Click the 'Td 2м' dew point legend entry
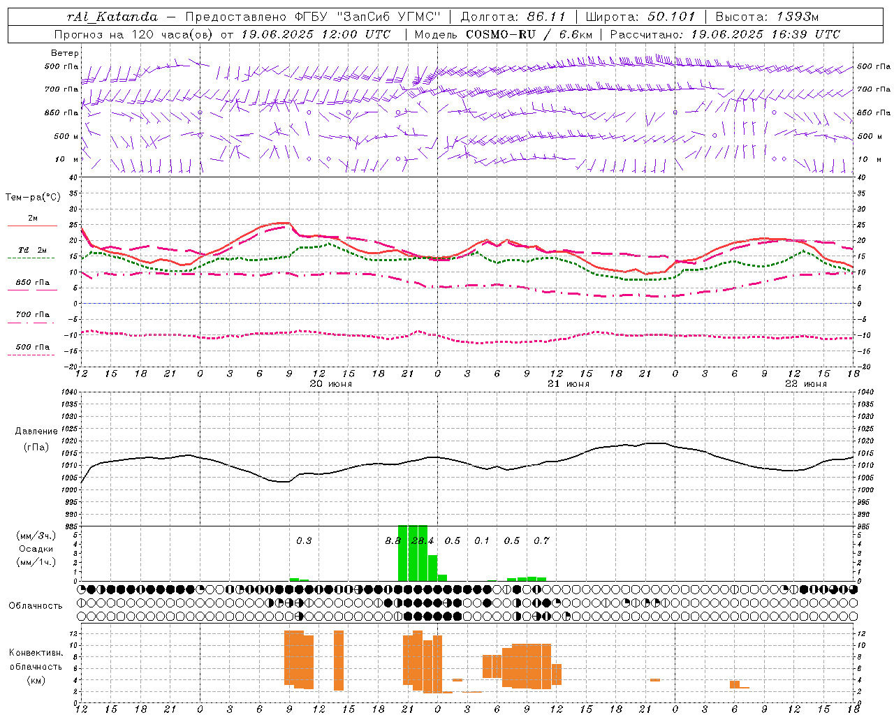 (33, 250)
